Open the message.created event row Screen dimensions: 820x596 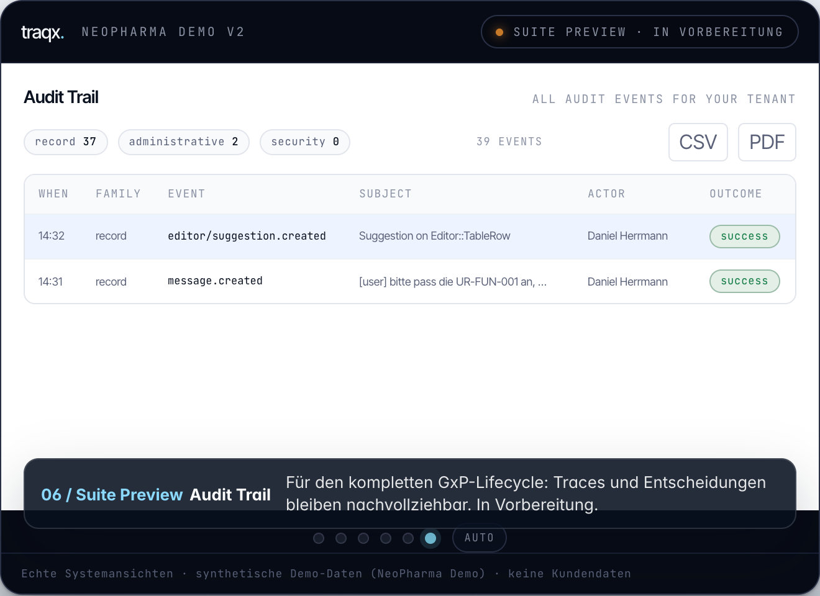[410, 281]
